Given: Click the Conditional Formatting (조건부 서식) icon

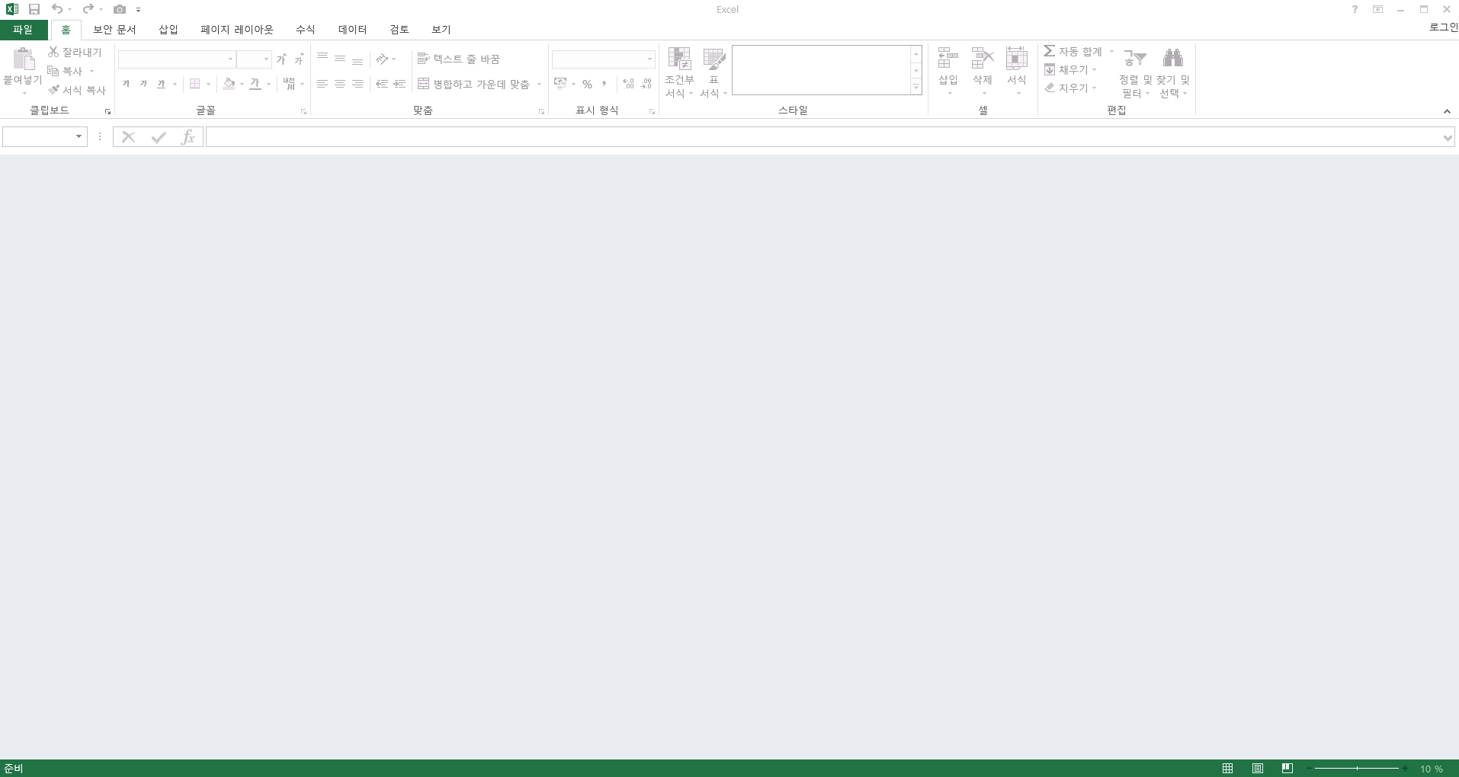Looking at the screenshot, I should 678,59.
